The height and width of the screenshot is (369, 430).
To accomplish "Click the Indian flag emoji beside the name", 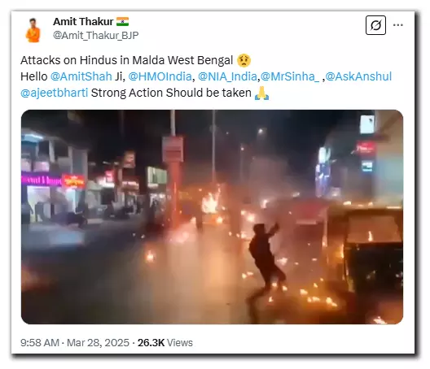I will click(123, 21).
